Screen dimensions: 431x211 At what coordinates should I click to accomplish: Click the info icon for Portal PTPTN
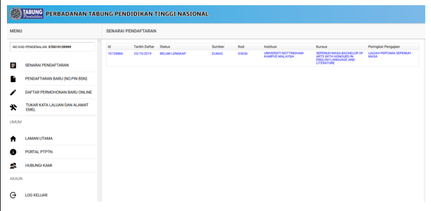tap(13, 152)
